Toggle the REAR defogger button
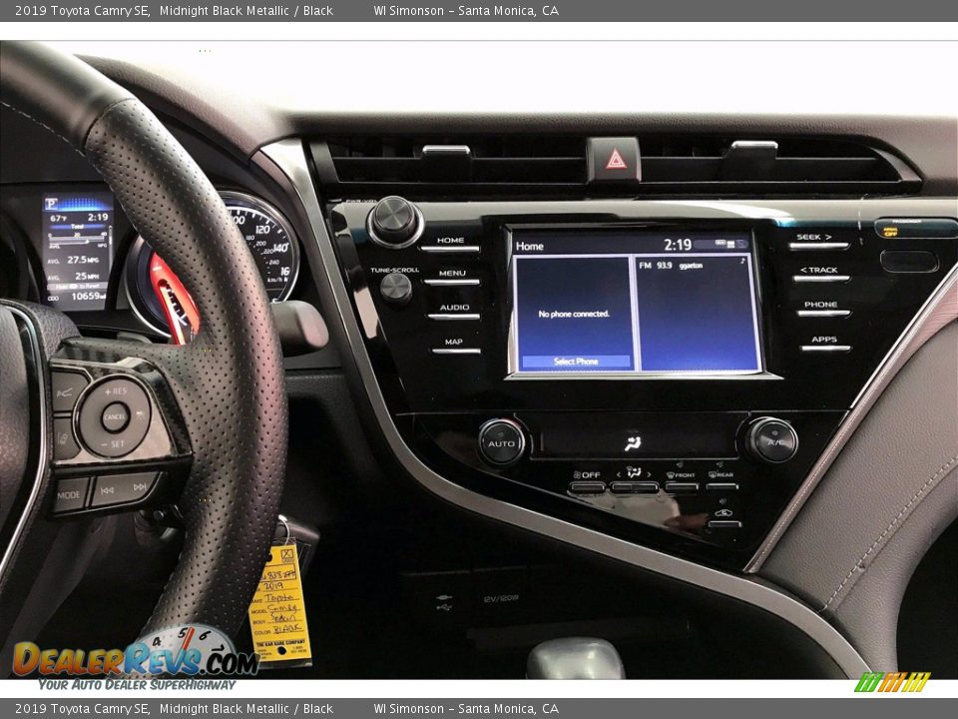 point(721,479)
